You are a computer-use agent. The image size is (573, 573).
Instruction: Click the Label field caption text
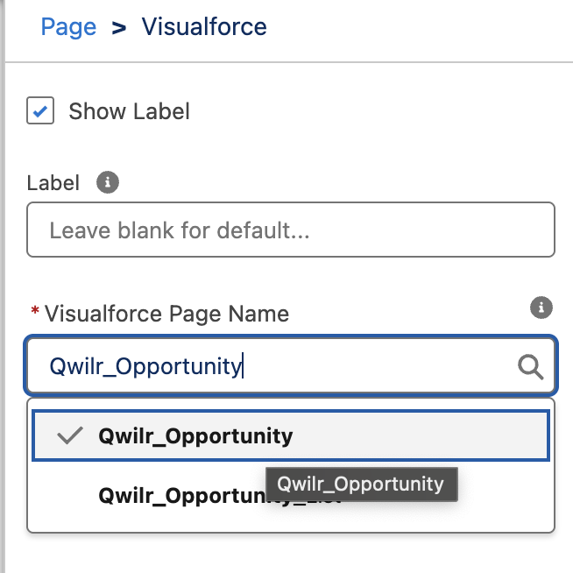tap(53, 183)
